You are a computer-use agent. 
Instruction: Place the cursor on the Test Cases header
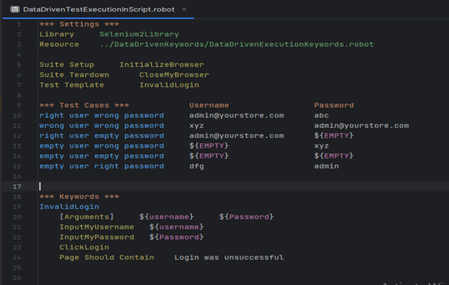point(84,105)
